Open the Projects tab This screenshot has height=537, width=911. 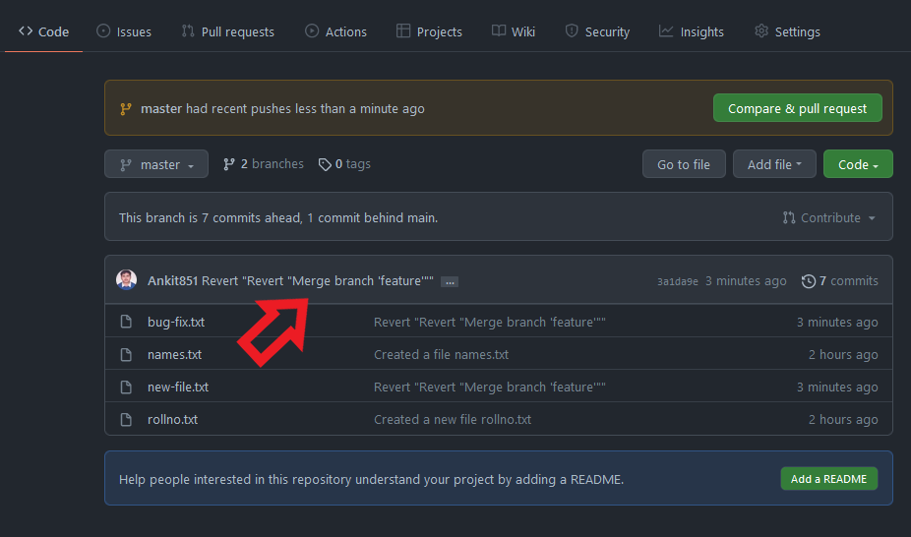click(x=429, y=31)
